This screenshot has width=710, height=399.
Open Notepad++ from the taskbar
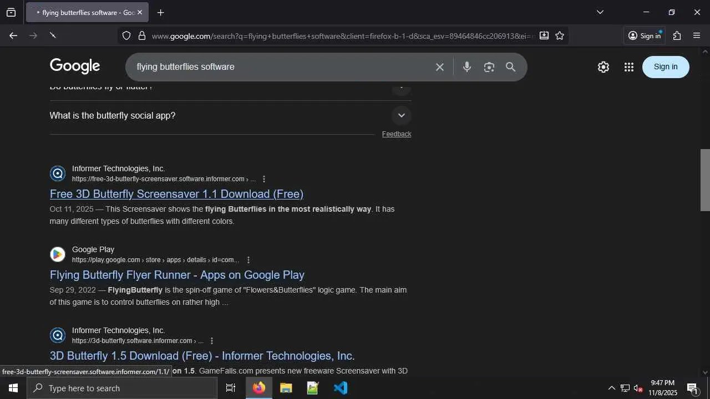[x=313, y=388]
